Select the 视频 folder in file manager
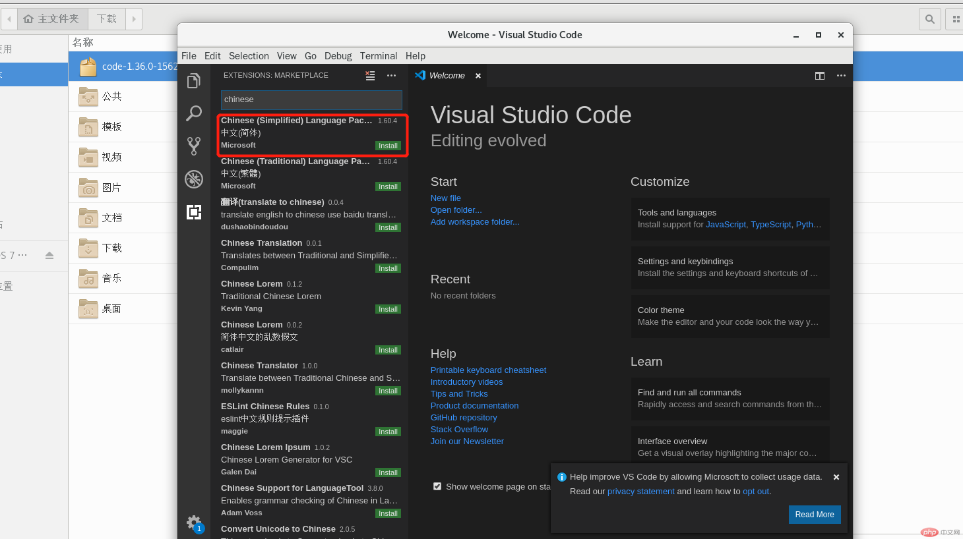The height and width of the screenshot is (539, 963). tap(123, 157)
